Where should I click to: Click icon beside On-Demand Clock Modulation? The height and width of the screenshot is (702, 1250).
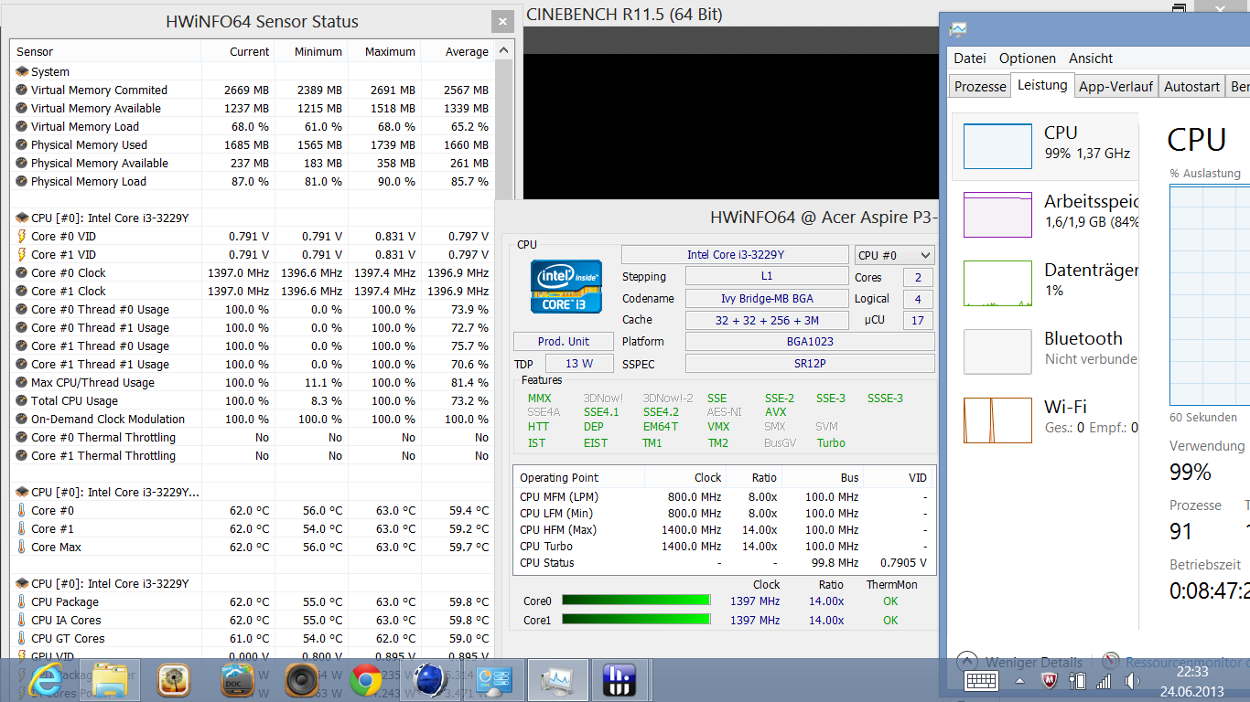(x=22, y=419)
